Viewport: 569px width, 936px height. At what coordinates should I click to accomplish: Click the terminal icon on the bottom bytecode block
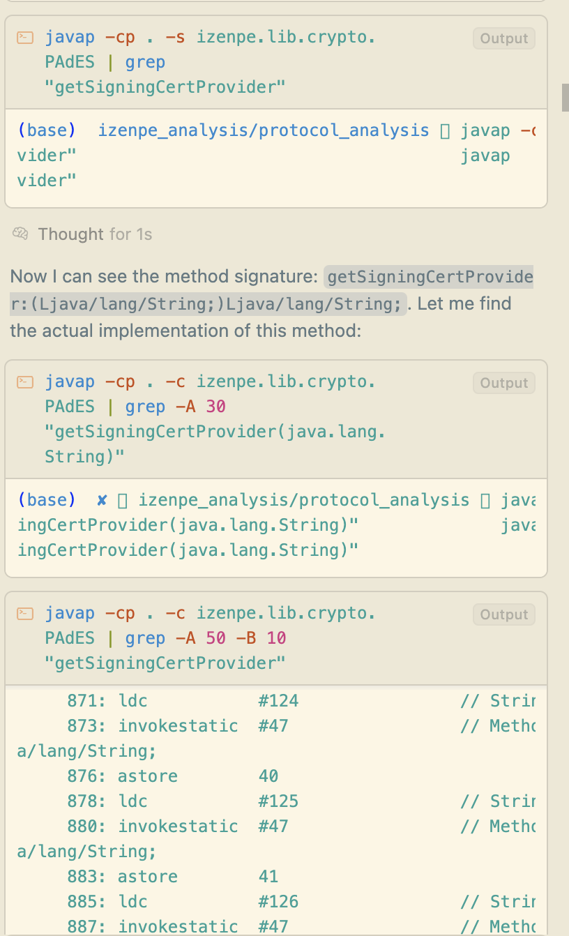pyautogui.click(x=24, y=613)
